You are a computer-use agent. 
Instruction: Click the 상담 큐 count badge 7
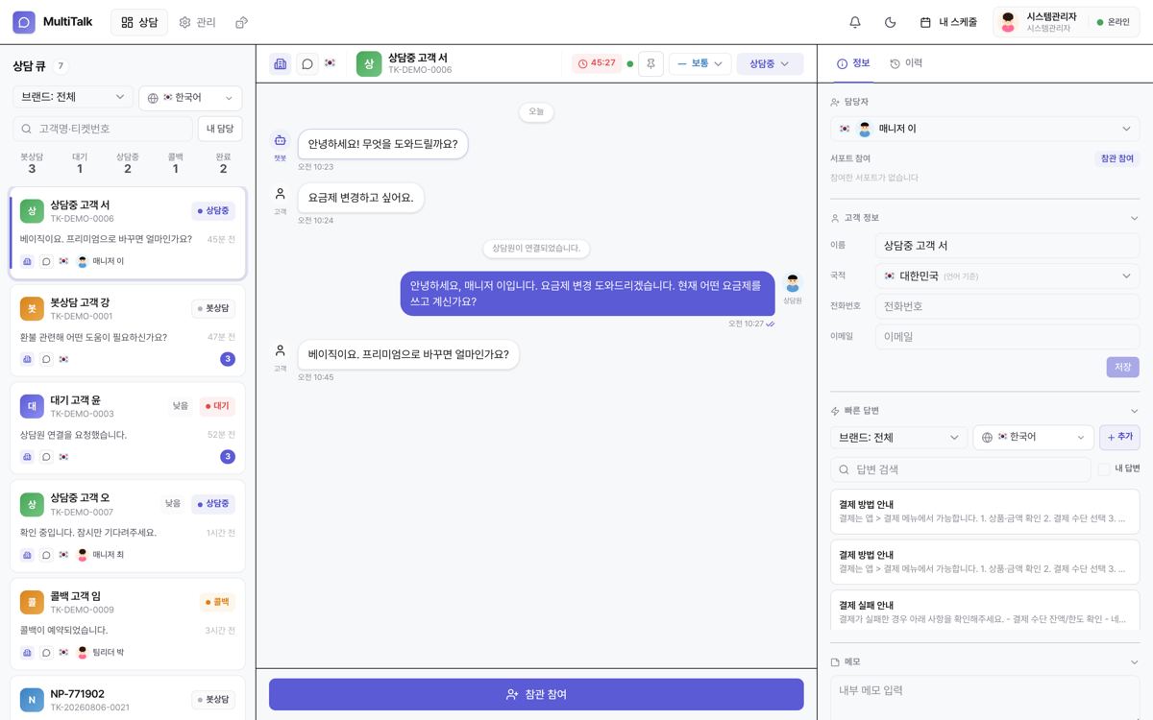61,66
